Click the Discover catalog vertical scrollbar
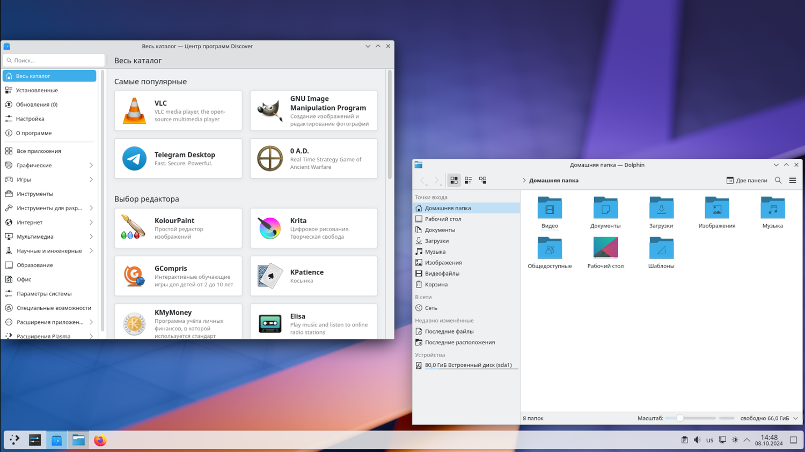 [x=390, y=125]
